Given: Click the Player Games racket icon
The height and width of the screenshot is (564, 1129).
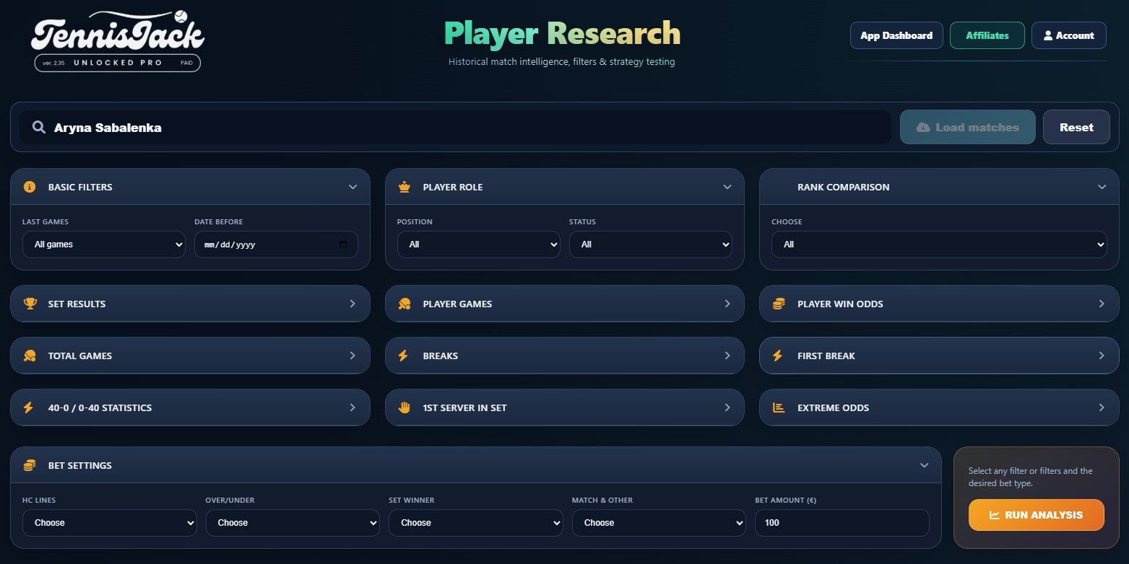Looking at the screenshot, I should coord(405,304).
